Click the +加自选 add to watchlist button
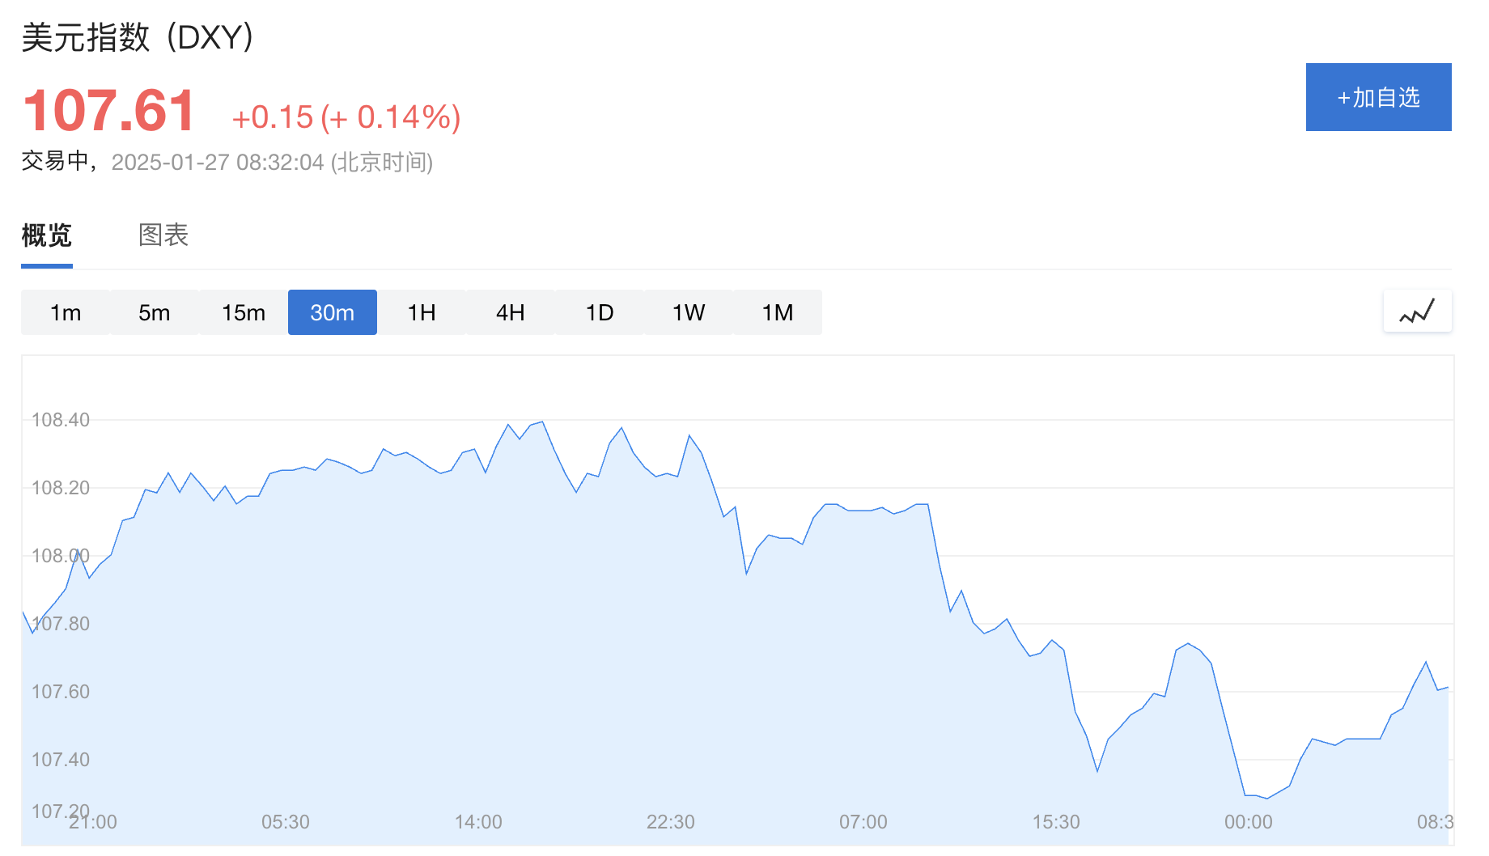 click(x=1378, y=97)
